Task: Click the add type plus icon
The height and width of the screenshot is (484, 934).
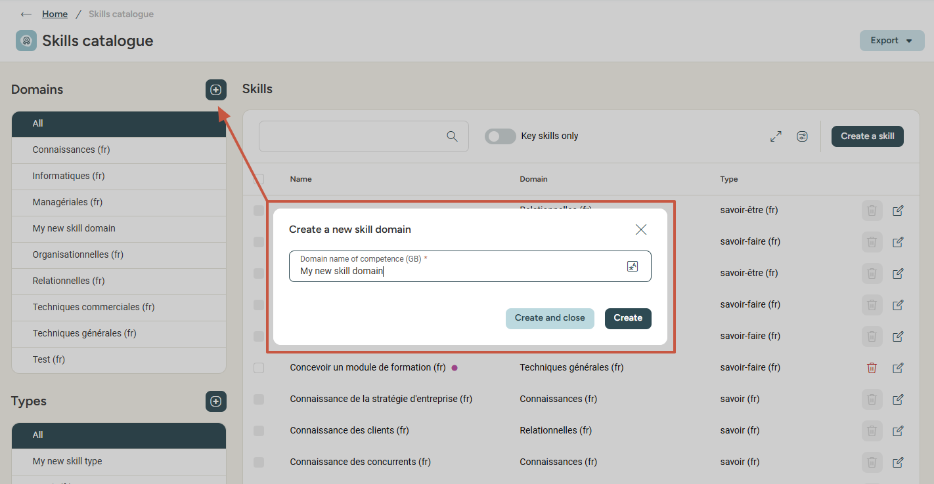Action: click(x=215, y=401)
